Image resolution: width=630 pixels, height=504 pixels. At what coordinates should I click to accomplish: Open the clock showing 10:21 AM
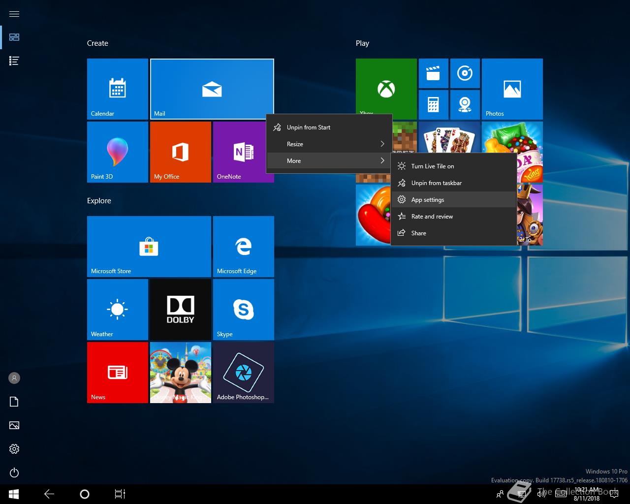coord(587,494)
